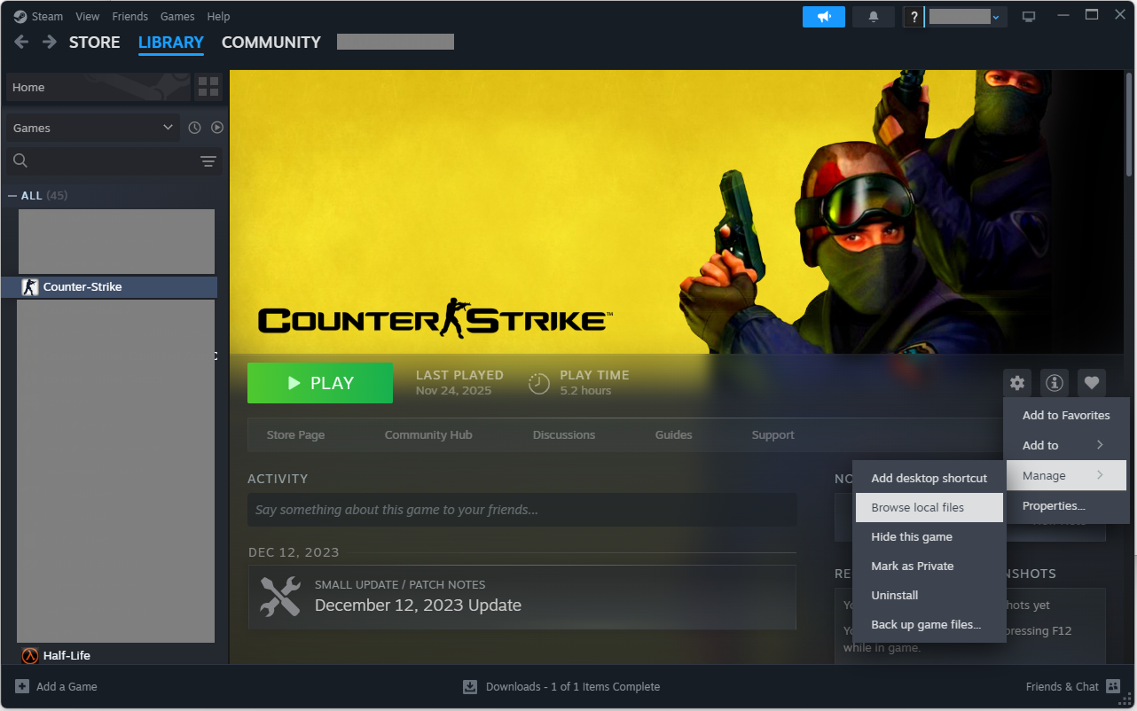Click the downloads icon in bottom bar
Viewport: 1137px width, 711px height.
point(470,686)
